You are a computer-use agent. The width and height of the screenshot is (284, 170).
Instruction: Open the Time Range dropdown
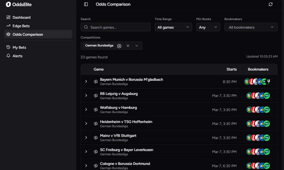click(173, 27)
